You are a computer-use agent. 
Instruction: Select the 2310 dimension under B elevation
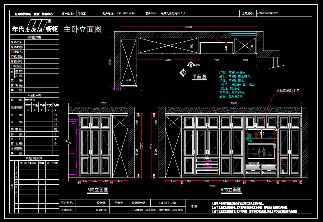pos(212,186)
